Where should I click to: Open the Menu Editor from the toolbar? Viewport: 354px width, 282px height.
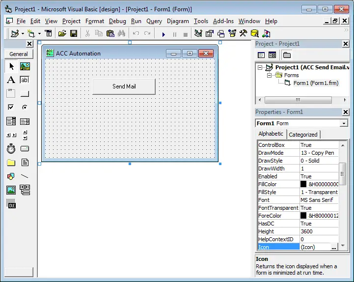tap(48, 34)
